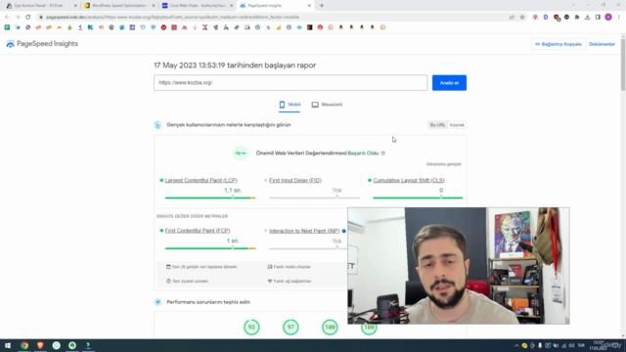Open the First Contentful Paint (FCP) link
The width and height of the screenshot is (626, 352).
pos(198,231)
